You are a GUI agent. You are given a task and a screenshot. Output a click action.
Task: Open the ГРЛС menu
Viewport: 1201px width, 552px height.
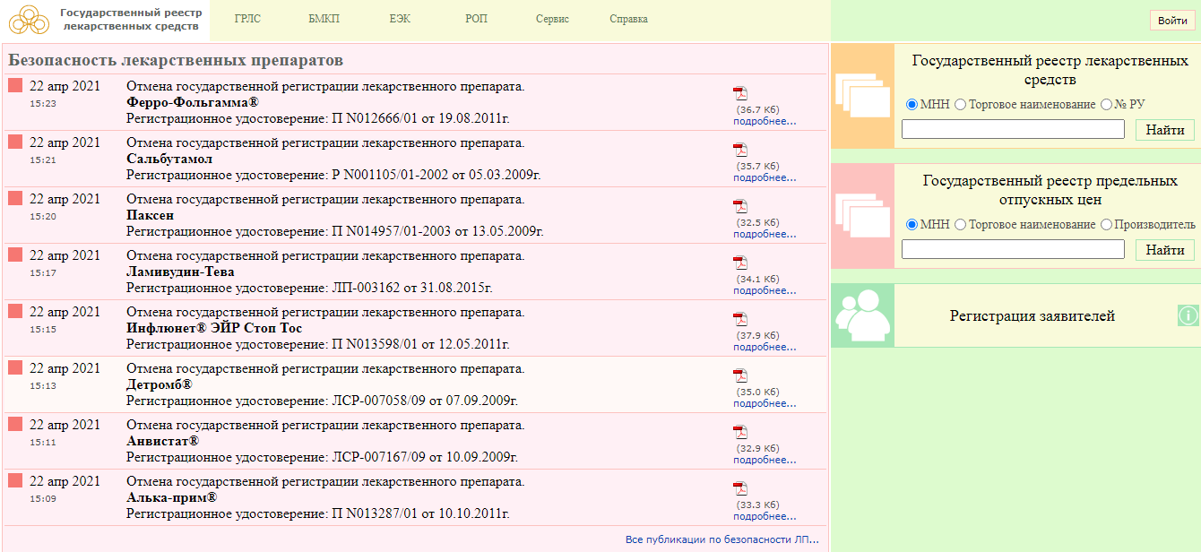point(247,20)
